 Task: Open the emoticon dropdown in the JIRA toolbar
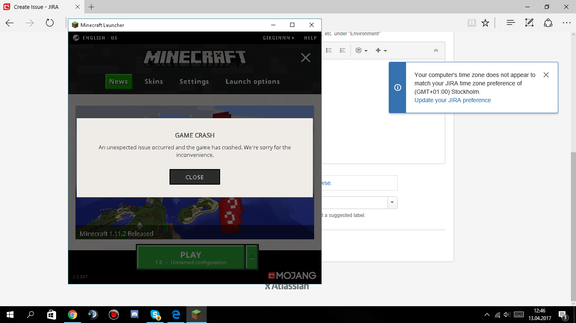tap(361, 50)
